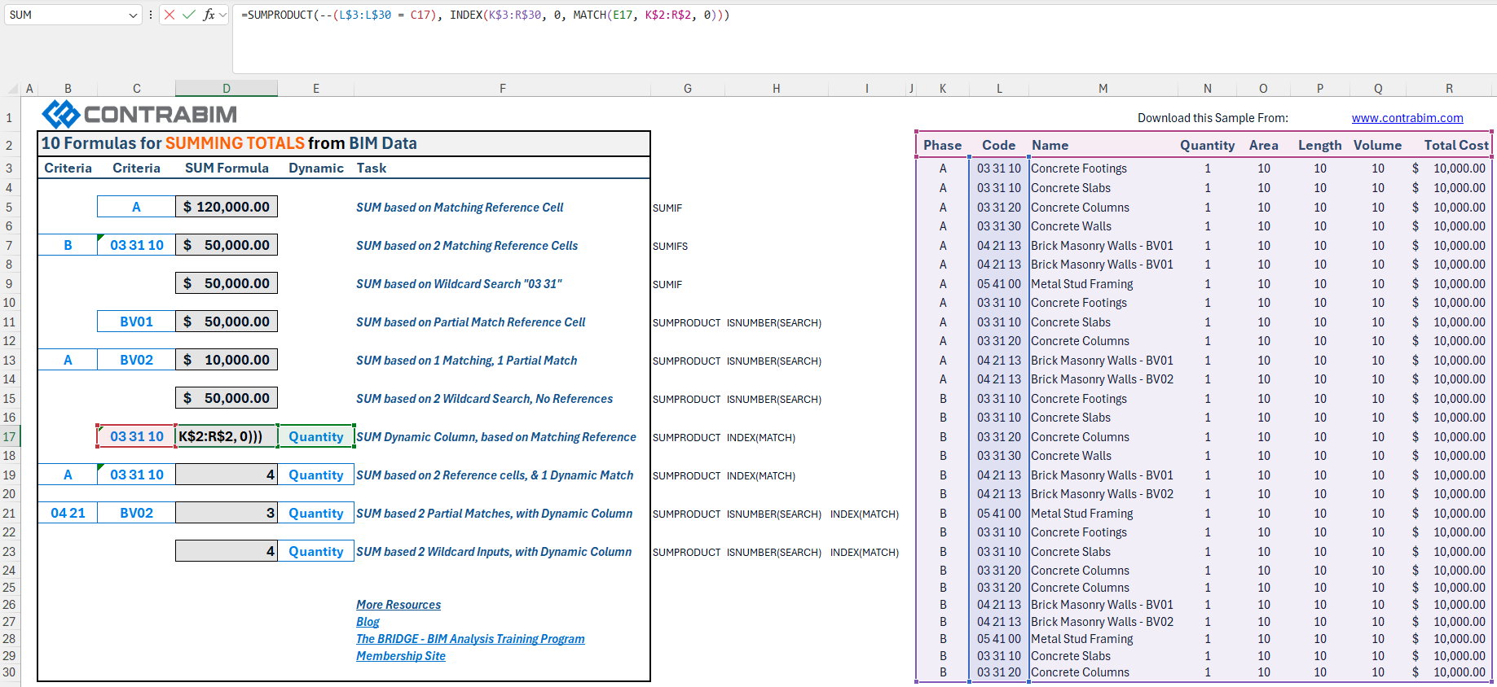This screenshot has width=1497, height=687.
Task: Click the Name Box showing SUM
Action: (x=65, y=15)
